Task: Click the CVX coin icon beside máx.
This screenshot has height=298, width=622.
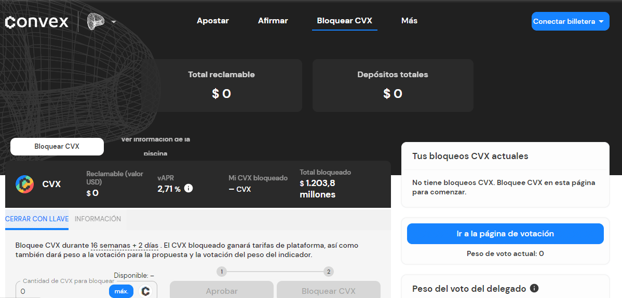Action: click(x=145, y=291)
